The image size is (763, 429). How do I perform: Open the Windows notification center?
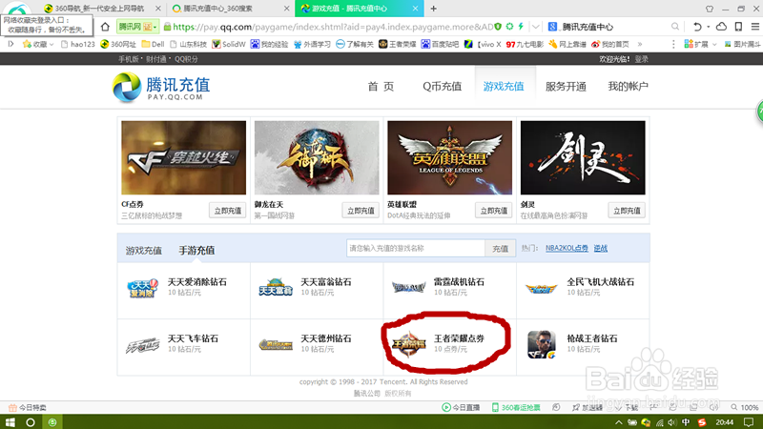(749, 422)
